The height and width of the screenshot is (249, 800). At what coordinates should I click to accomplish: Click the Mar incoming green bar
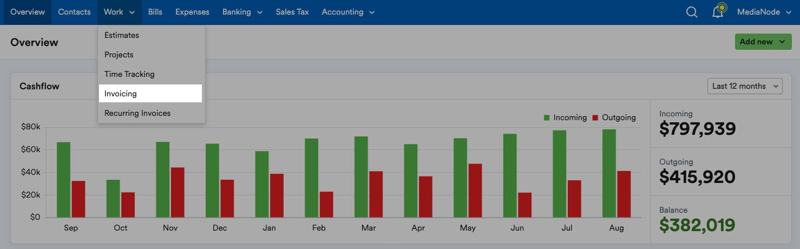click(361, 177)
